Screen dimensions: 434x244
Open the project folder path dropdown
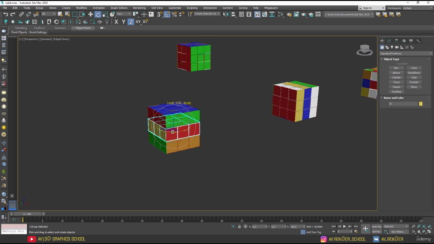(x=349, y=14)
